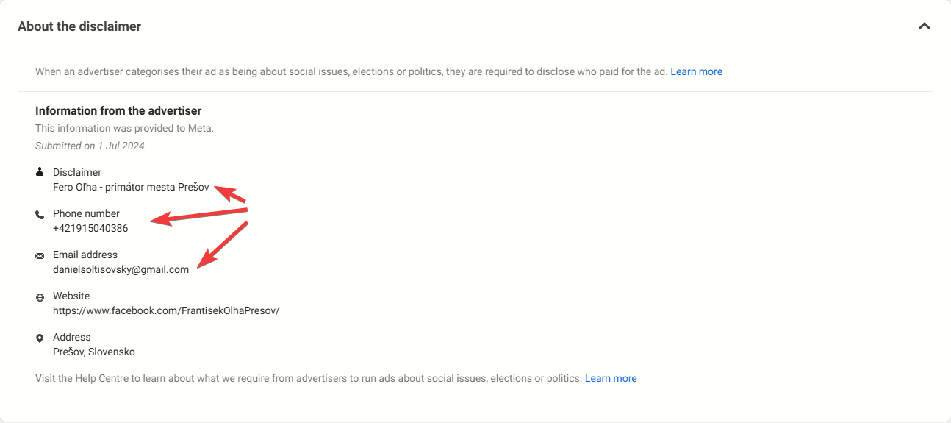Click the Website label

coord(71,296)
